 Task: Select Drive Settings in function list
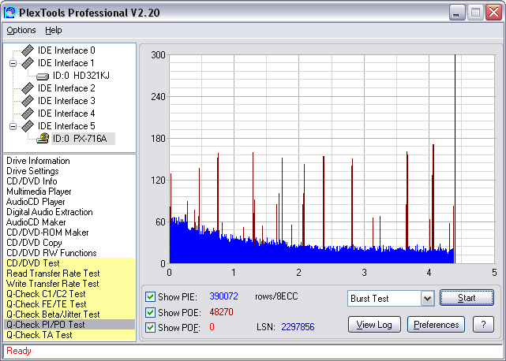pos(32,171)
